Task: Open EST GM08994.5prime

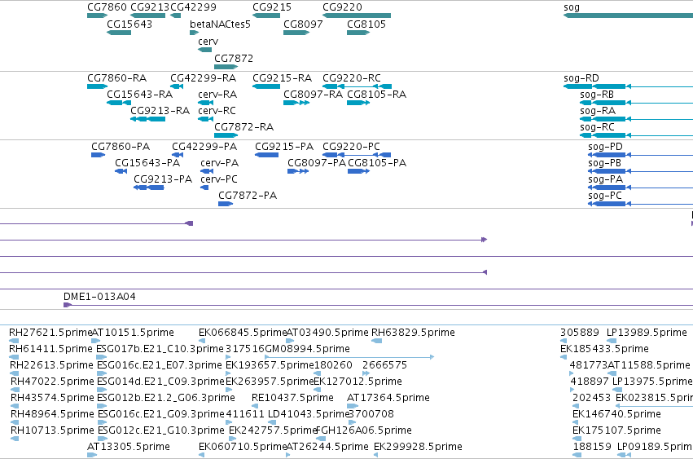Action: [x=307, y=349]
